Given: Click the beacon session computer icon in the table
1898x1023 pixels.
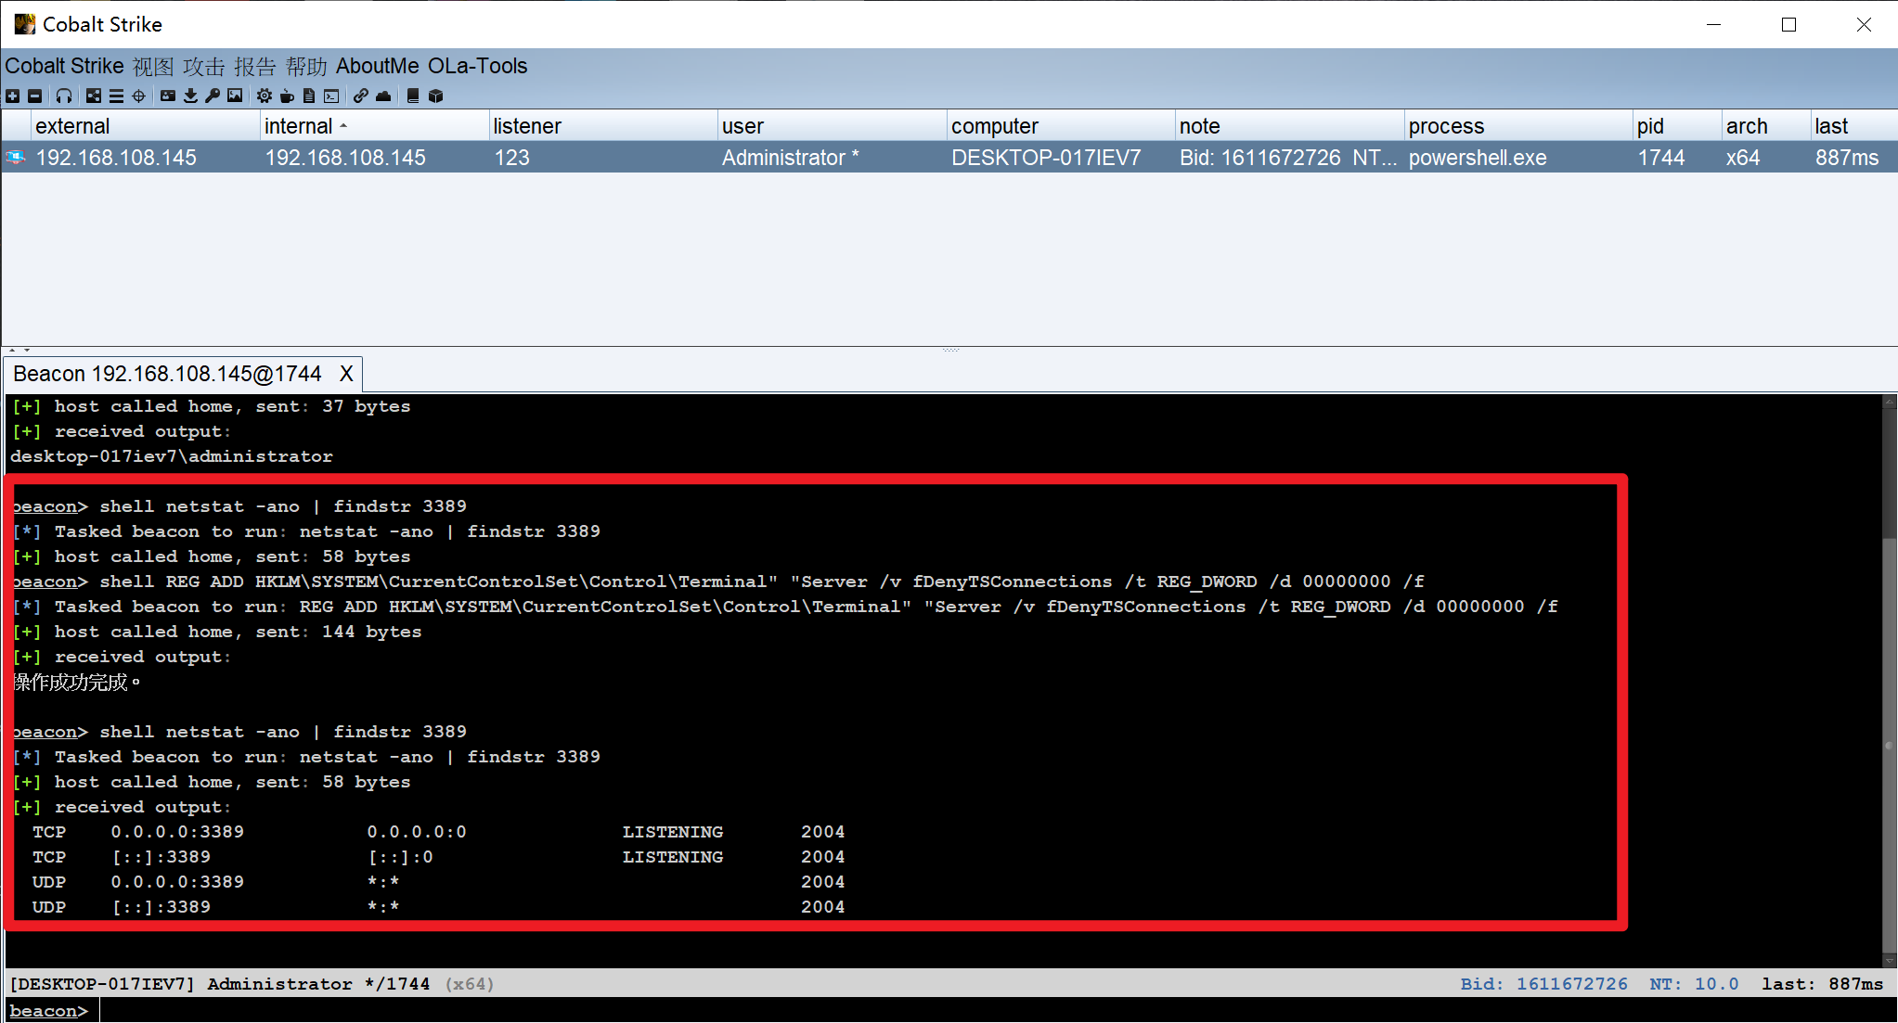Looking at the screenshot, I should point(16,158).
